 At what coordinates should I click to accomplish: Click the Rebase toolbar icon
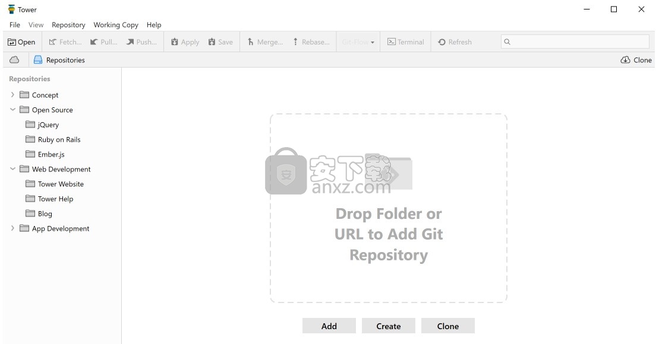tap(295, 42)
